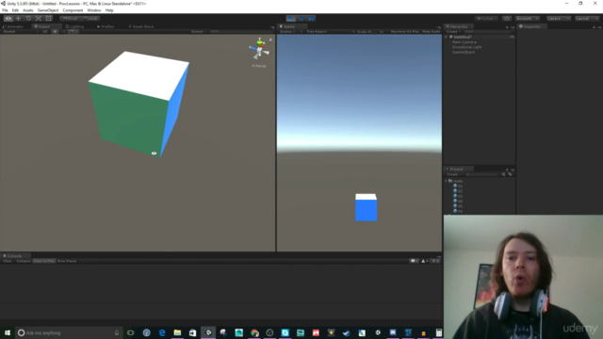
Task: Select the Move transform tool
Action: tap(18, 19)
